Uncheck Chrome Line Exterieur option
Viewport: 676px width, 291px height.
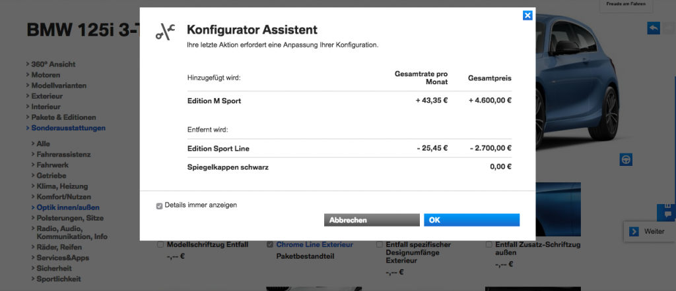[270, 244]
